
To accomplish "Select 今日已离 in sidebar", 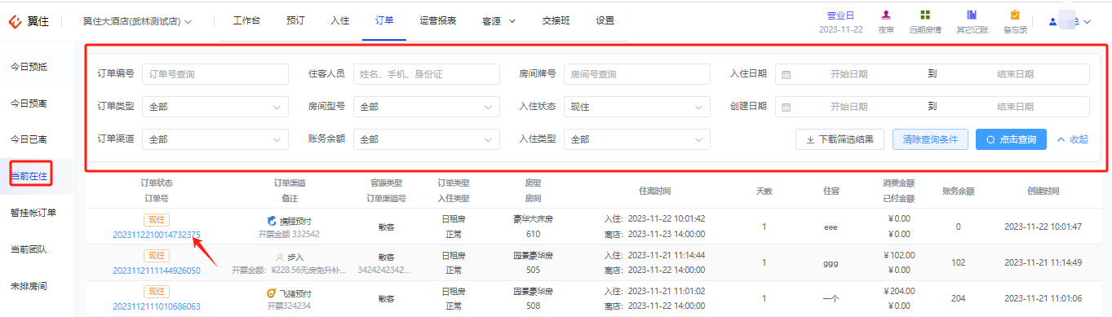I will point(28,140).
